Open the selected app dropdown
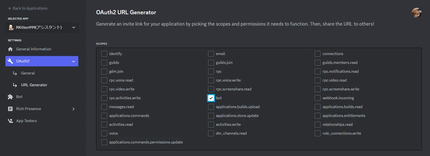The image size is (430, 156). (x=43, y=27)
